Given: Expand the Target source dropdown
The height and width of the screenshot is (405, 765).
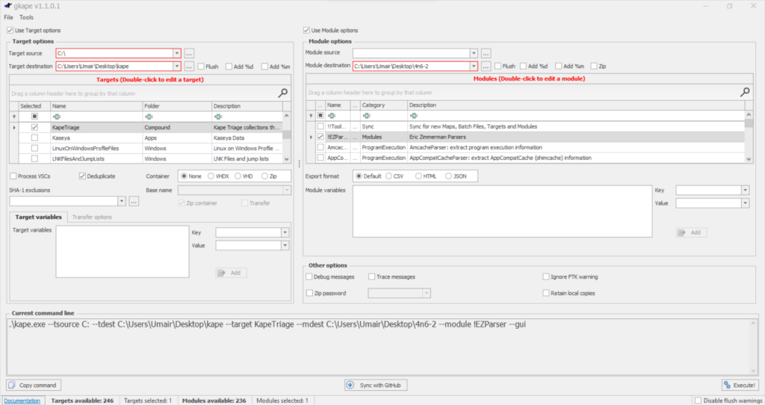Looking at the screenshot, I should click(176, 53).
